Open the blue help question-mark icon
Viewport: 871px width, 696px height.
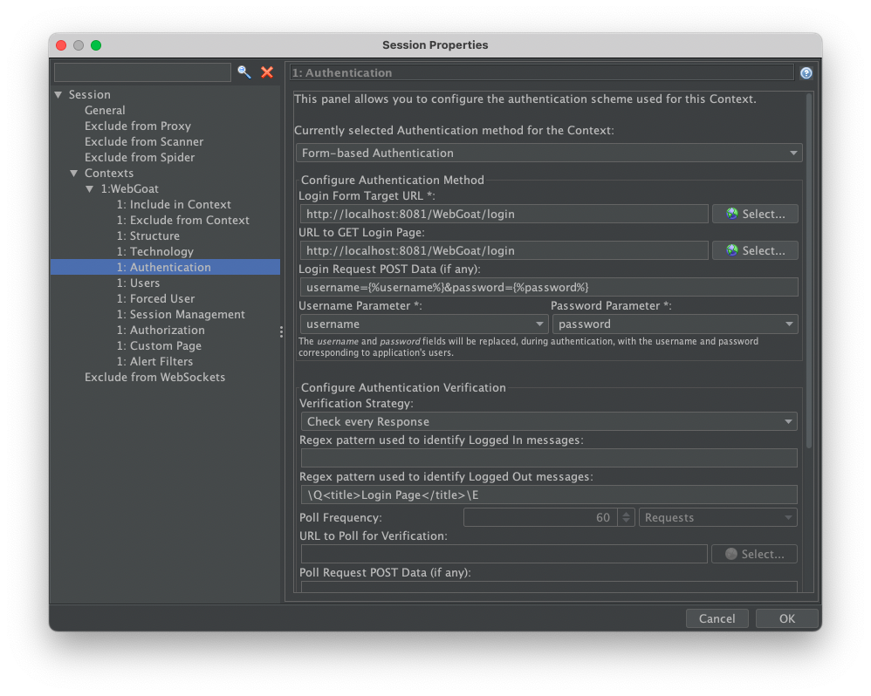[806, 73]
